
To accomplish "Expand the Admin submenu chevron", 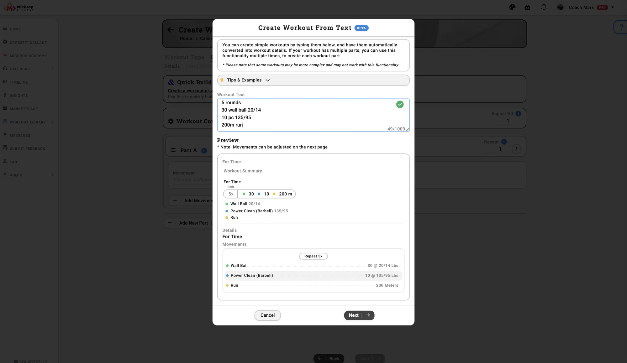I will (52, 175).
